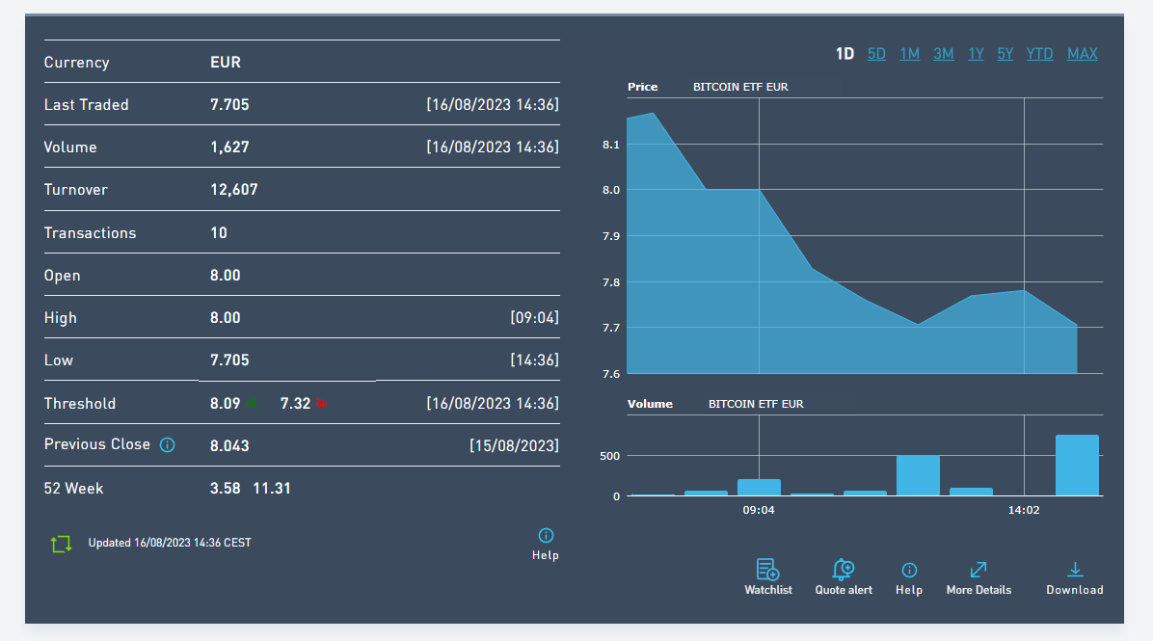Click info icon next to Previous Close
The width and height of the screenshot is (1153, 641).
pos(168,444)
